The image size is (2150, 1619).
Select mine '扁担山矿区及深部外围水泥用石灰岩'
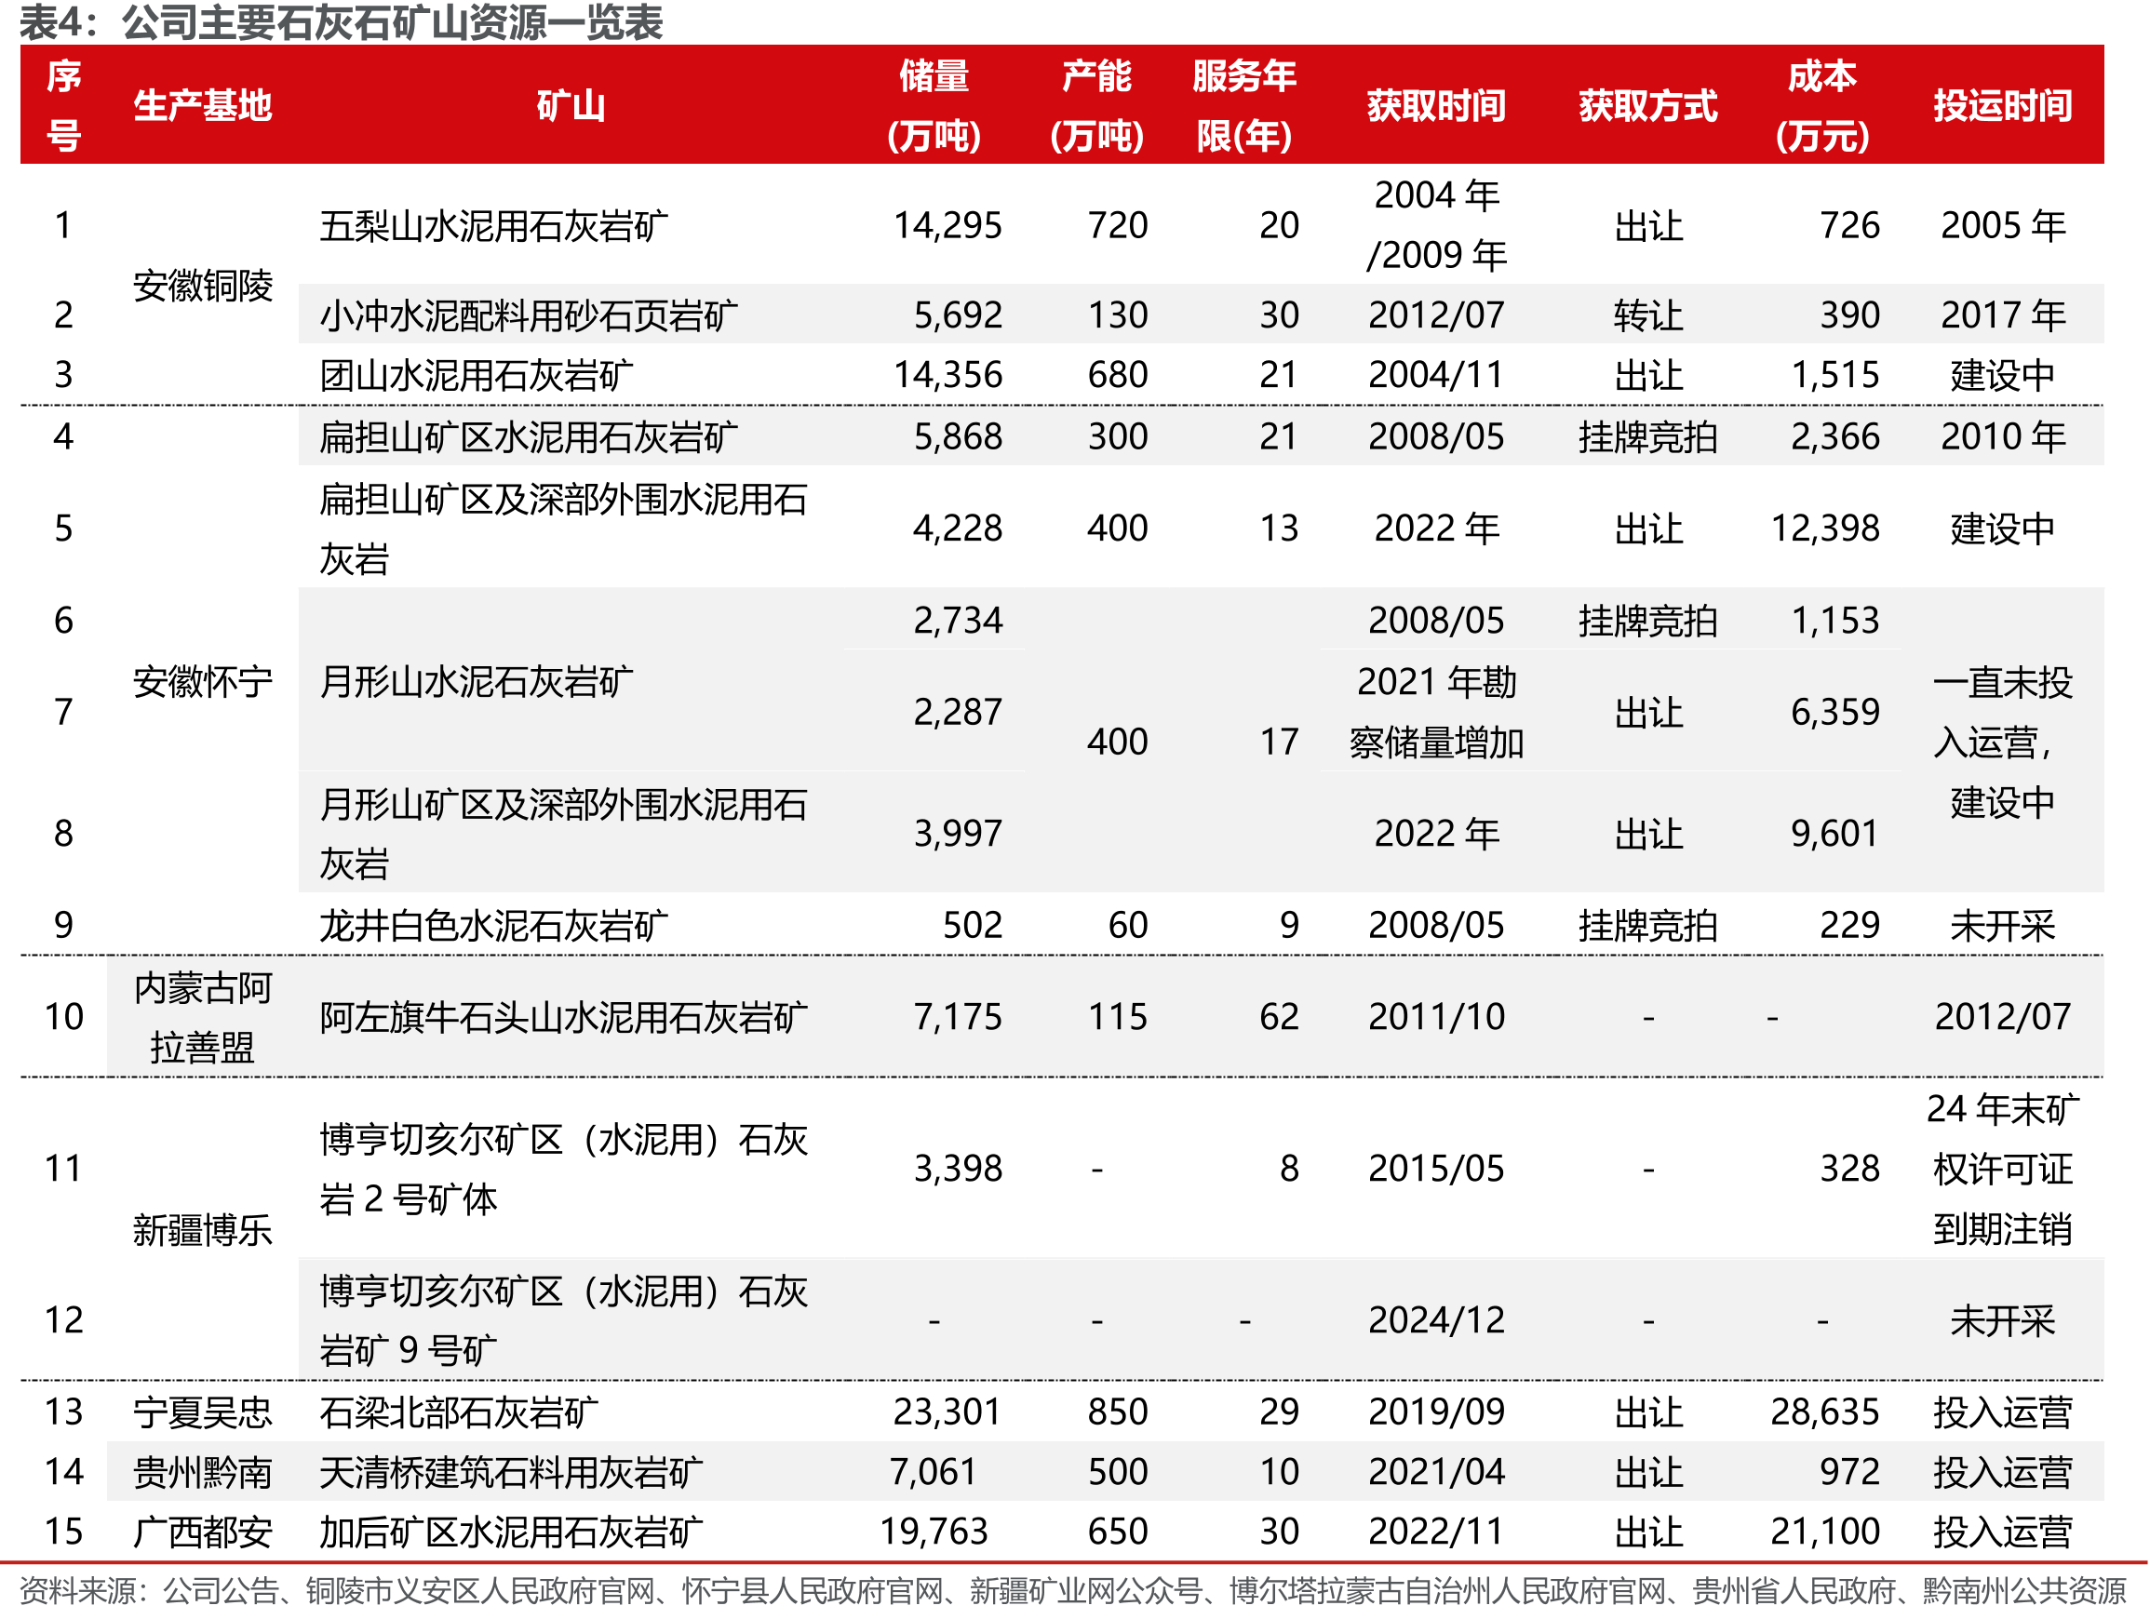point(564,529)
